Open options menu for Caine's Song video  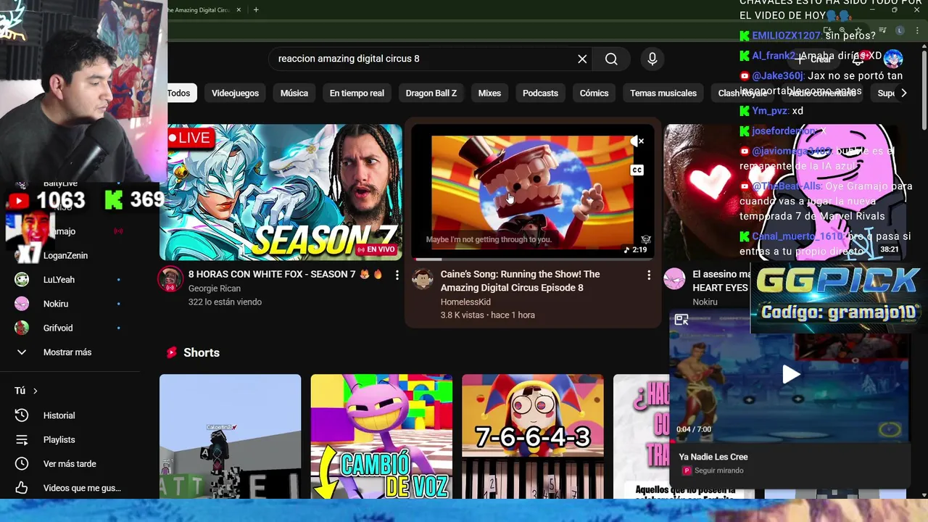[649, 275]
